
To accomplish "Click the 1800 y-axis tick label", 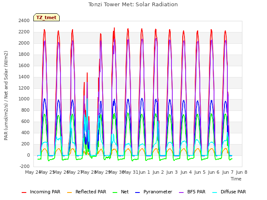I will [24, 55].
